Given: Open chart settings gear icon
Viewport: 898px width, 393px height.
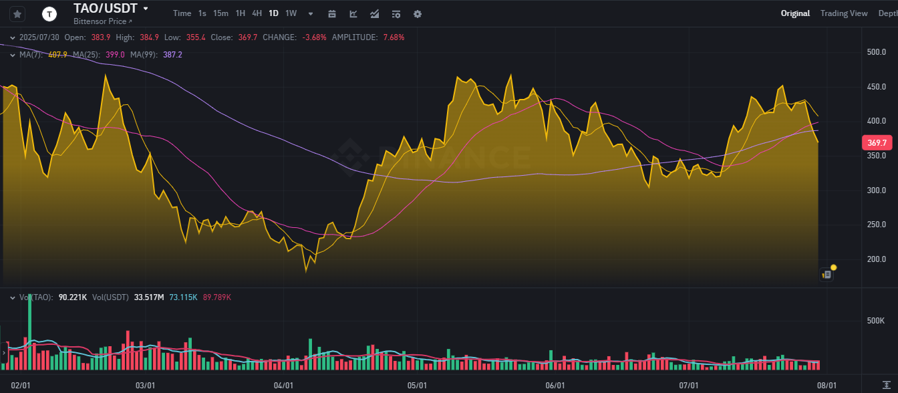Looking at the screenshot, I should click(418, 13).
